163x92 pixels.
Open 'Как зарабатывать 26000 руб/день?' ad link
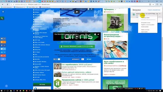point(77,65)
